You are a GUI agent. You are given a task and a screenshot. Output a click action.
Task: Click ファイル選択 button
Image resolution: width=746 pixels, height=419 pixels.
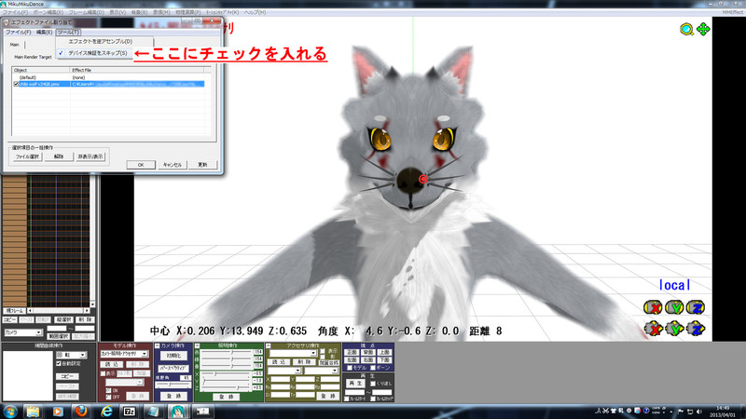click(x=28, y=156)
